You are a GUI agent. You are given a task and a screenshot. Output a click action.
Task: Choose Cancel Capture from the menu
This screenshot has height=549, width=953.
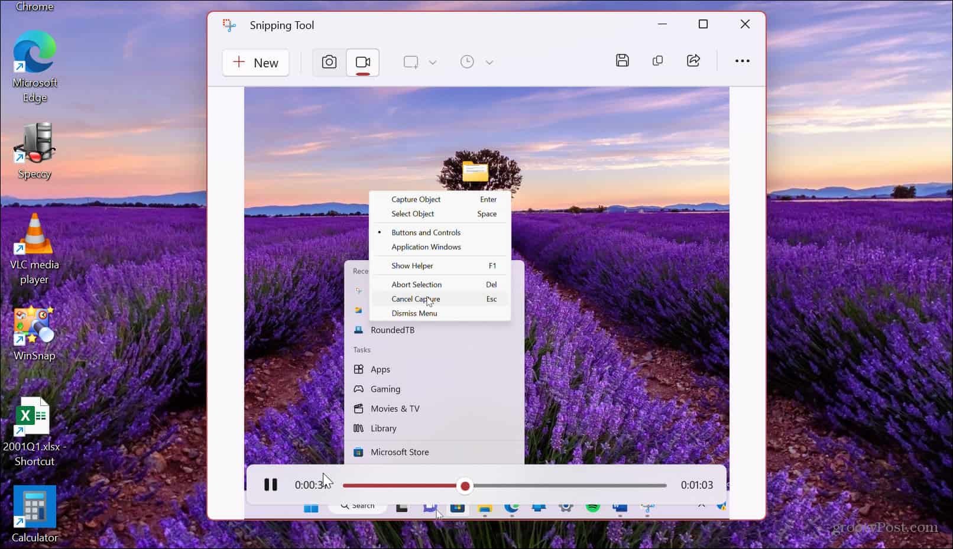tap(415, 299)
